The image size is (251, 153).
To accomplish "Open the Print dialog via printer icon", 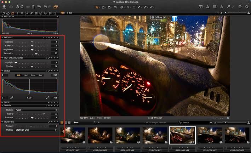I will [240, 7].
